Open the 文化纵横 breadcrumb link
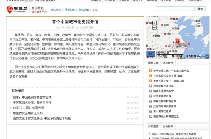 (x=84, y=10)
